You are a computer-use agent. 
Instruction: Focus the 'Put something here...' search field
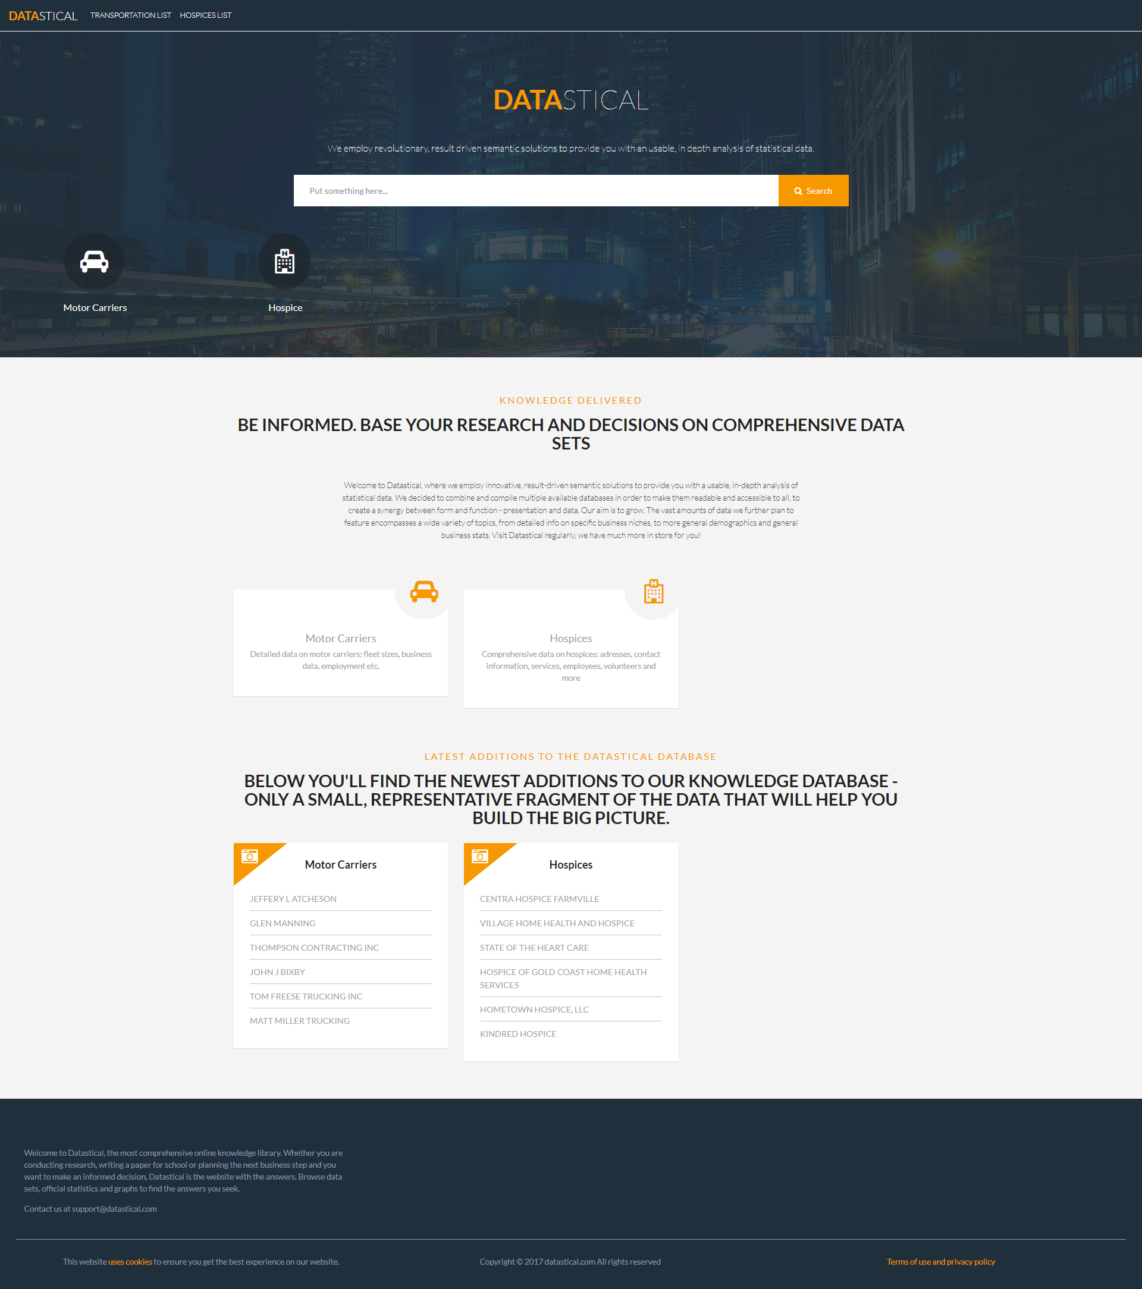coord(536,190)
